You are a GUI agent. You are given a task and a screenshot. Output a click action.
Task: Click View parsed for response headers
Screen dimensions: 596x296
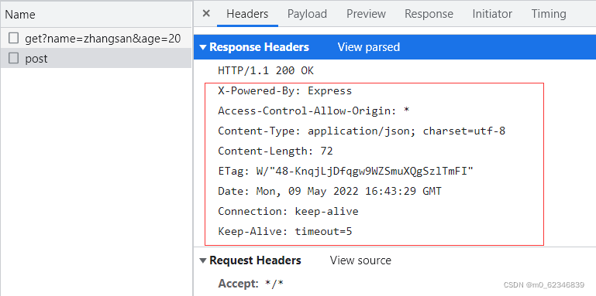368,47
